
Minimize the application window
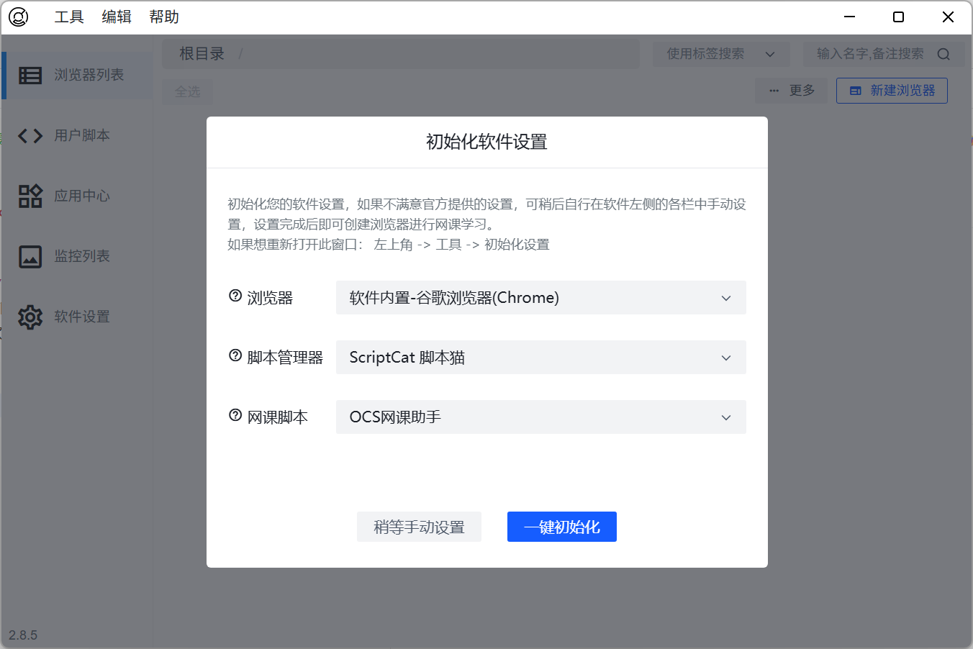850,17
